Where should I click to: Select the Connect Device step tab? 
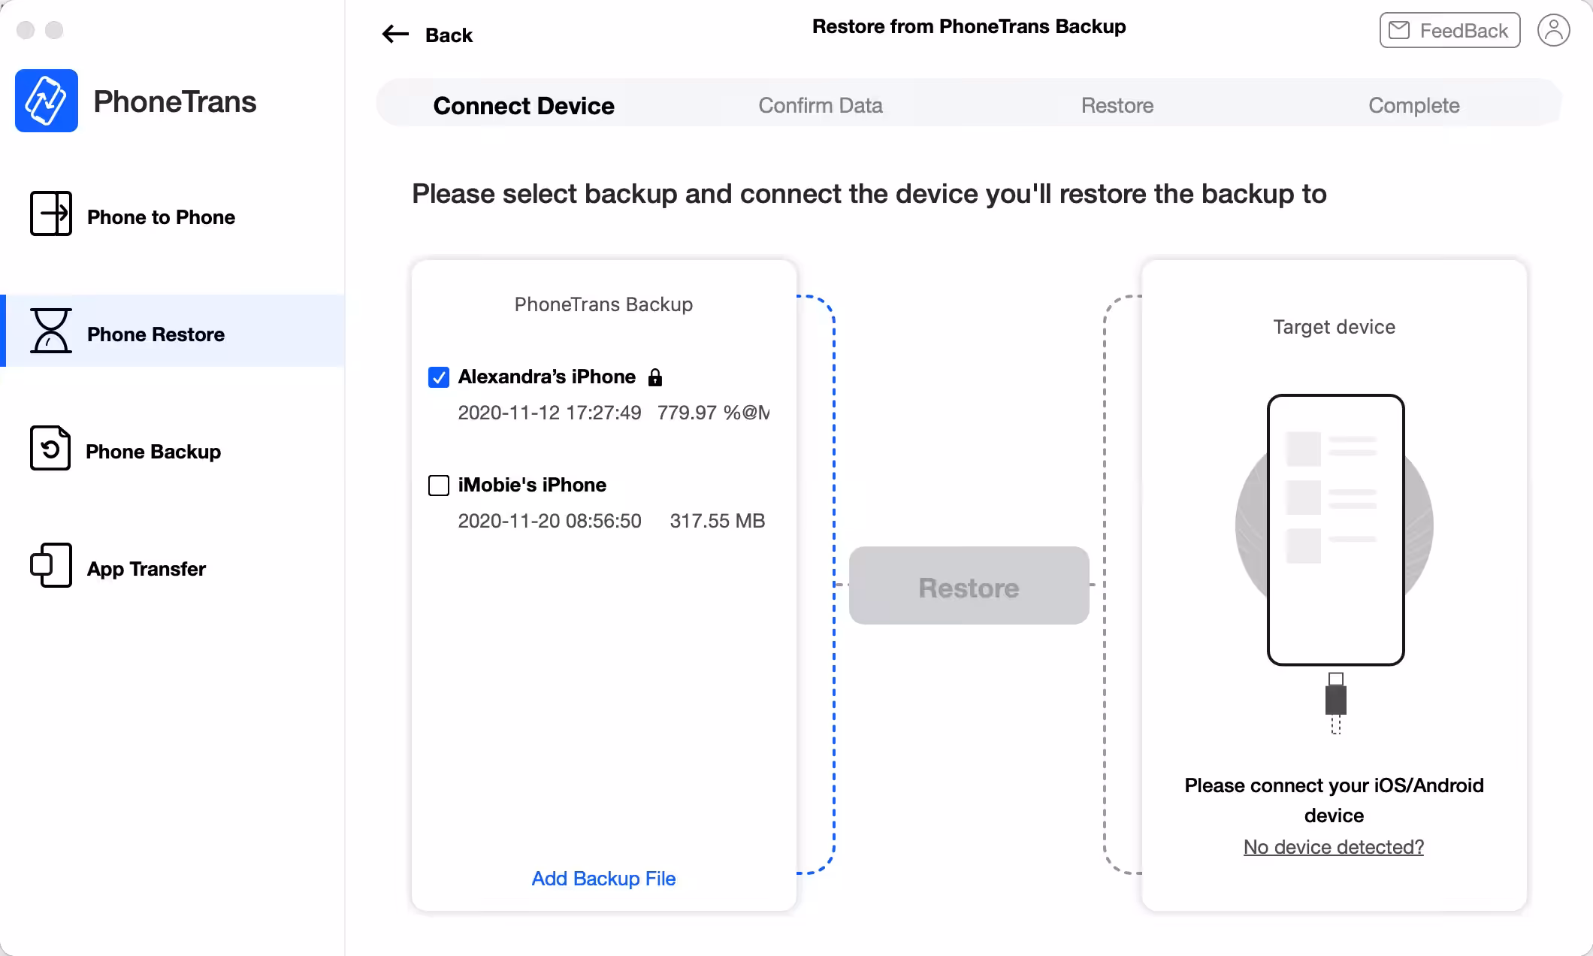point(524,105)
